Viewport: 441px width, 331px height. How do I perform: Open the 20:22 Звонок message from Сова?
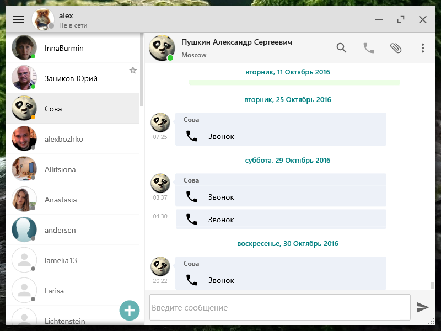coord(281,273)
